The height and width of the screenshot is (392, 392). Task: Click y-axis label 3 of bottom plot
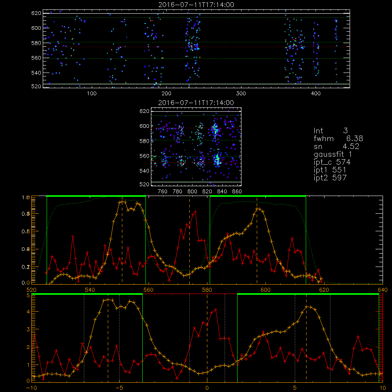pyautogui.click(x=28, y=329)
